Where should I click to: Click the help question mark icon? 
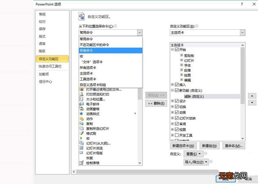click(x=242, y=4)
